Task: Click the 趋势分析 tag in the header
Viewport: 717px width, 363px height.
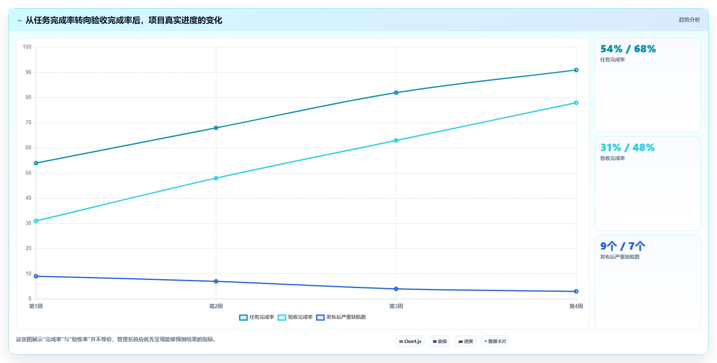Action: 689,20
